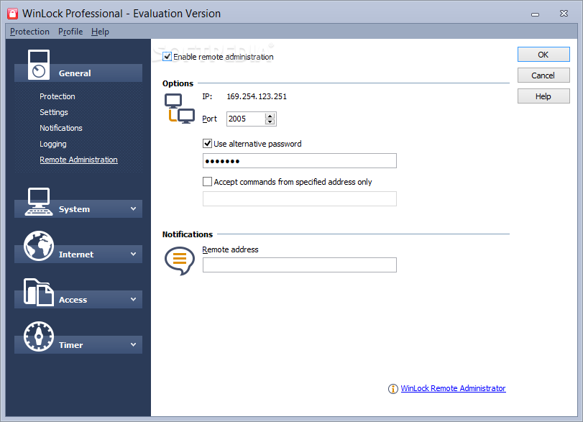Select Notifications in the sidebar
The image size is (583, 422).
[61, 128]
